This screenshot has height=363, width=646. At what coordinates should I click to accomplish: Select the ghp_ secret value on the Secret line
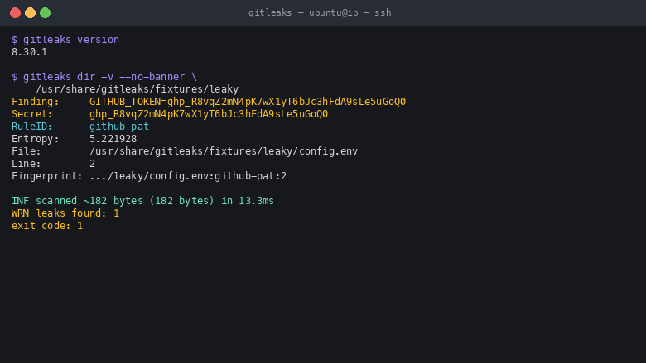point(209,114)
